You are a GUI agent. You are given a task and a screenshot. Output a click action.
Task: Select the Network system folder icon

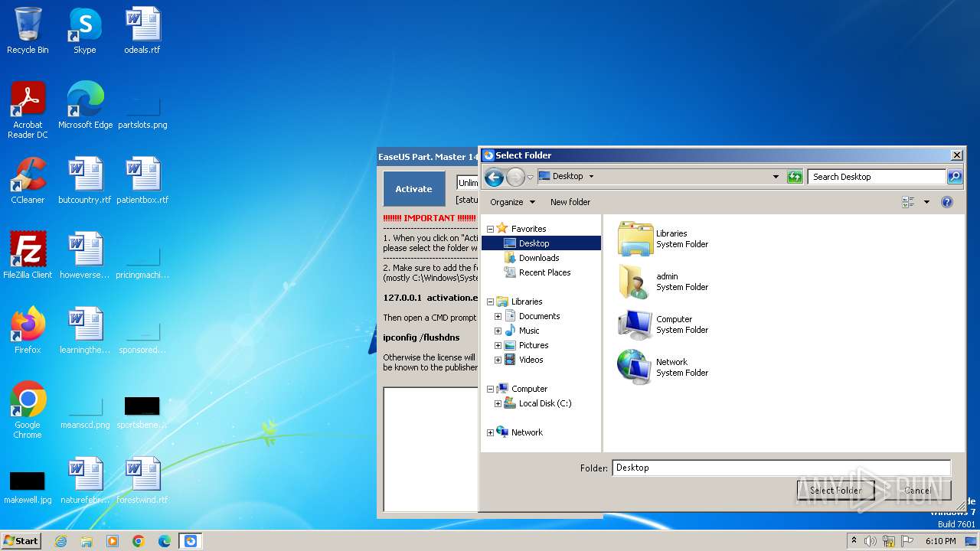pos(635,367)
